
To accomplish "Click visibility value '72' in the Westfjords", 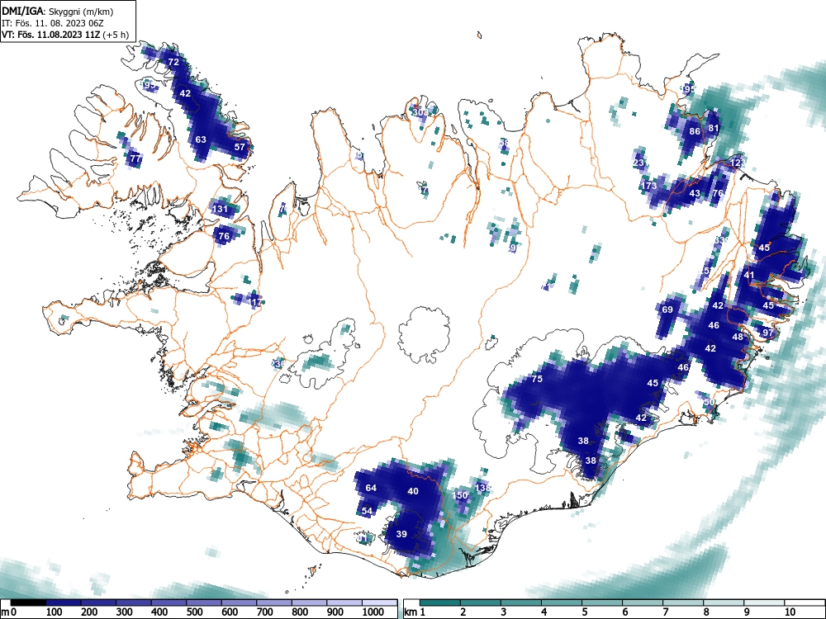I will (173, 62).
